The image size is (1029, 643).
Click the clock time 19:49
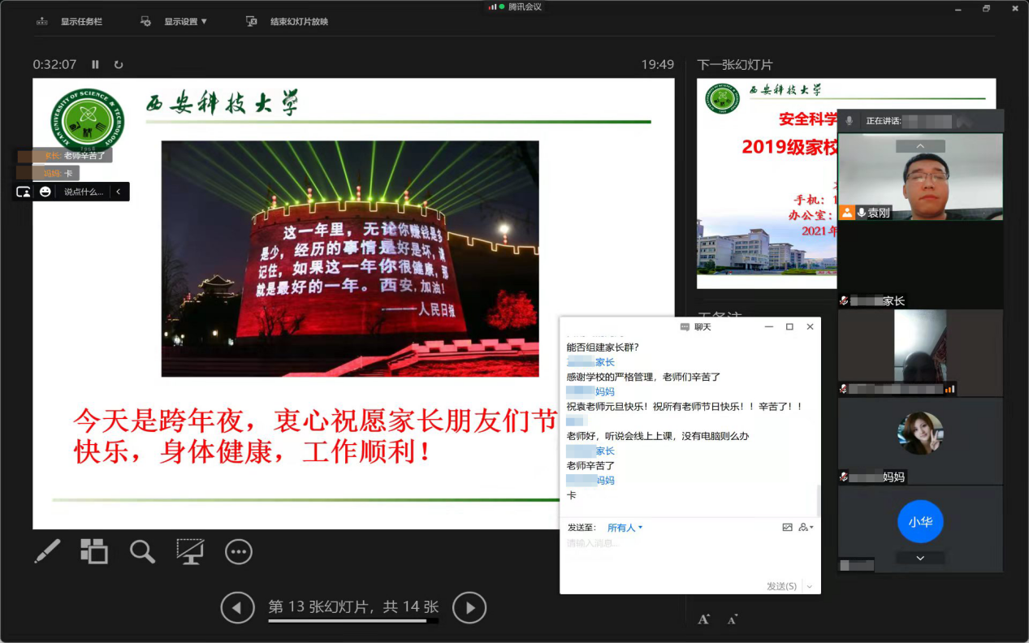658,64
